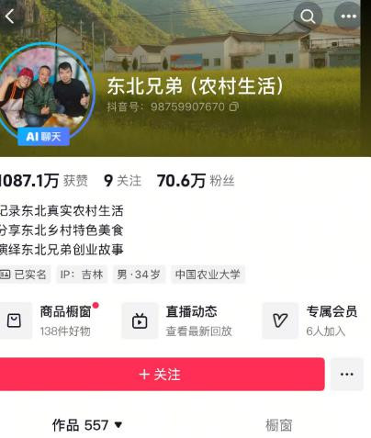Screen dimensions: 371x438
Task: Open the AI 聊天 badge
Action: (43, 137)
